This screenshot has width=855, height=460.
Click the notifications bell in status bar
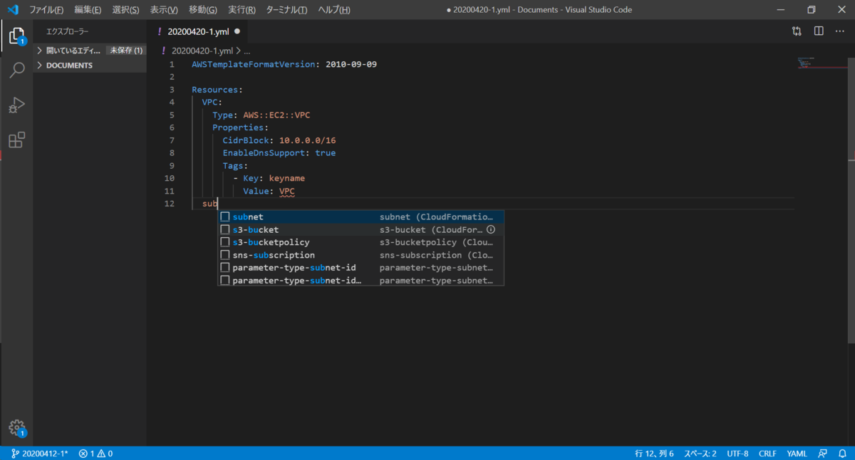point(842,453)
